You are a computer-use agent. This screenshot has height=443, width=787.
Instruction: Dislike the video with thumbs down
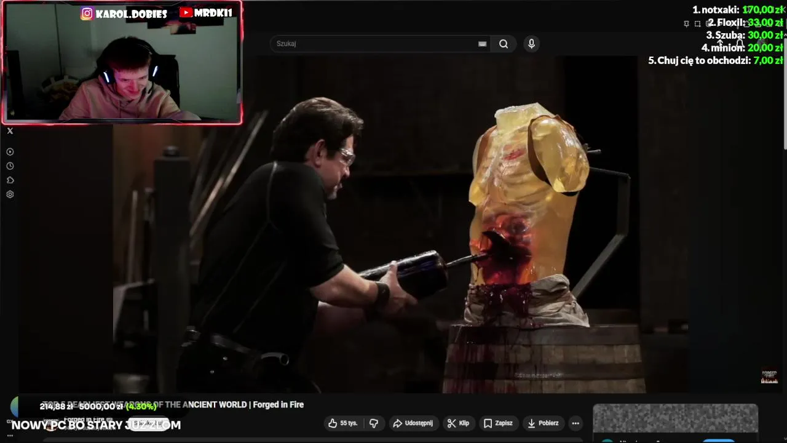(373, 423)
